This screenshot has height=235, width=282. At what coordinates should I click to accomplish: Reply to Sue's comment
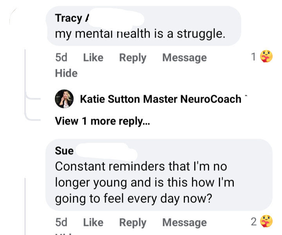coord(132,222)
